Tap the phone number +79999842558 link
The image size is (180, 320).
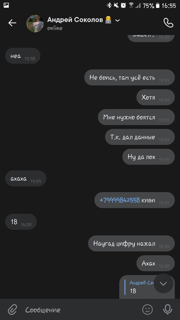pyautogui.click(x=120, y=200)
